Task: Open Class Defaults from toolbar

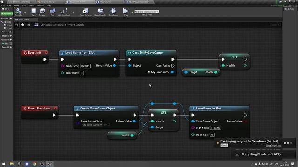Action: click(x=100, y=12)
